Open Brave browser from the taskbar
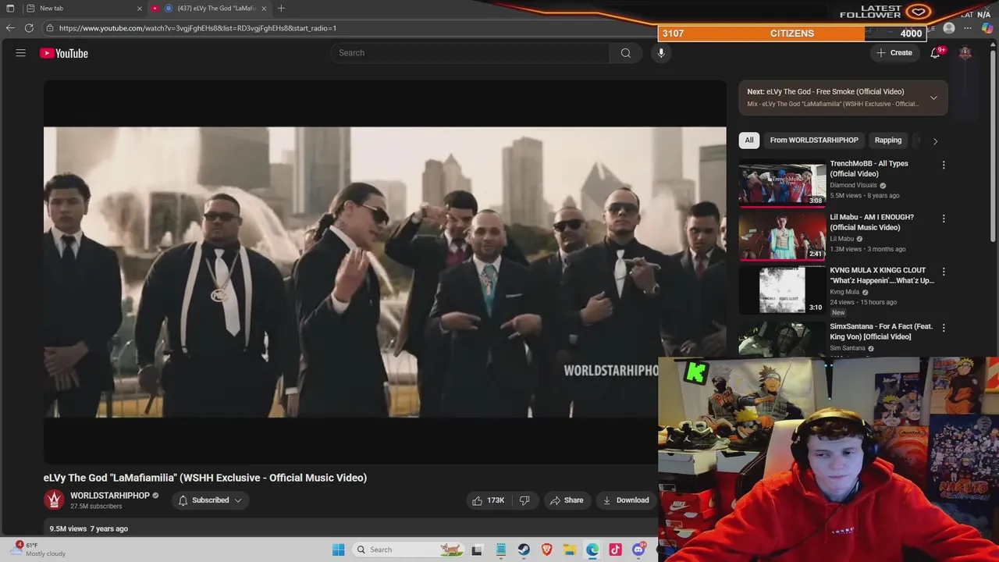Viewport: 999px width, 562px height. (x=547, y=550)
